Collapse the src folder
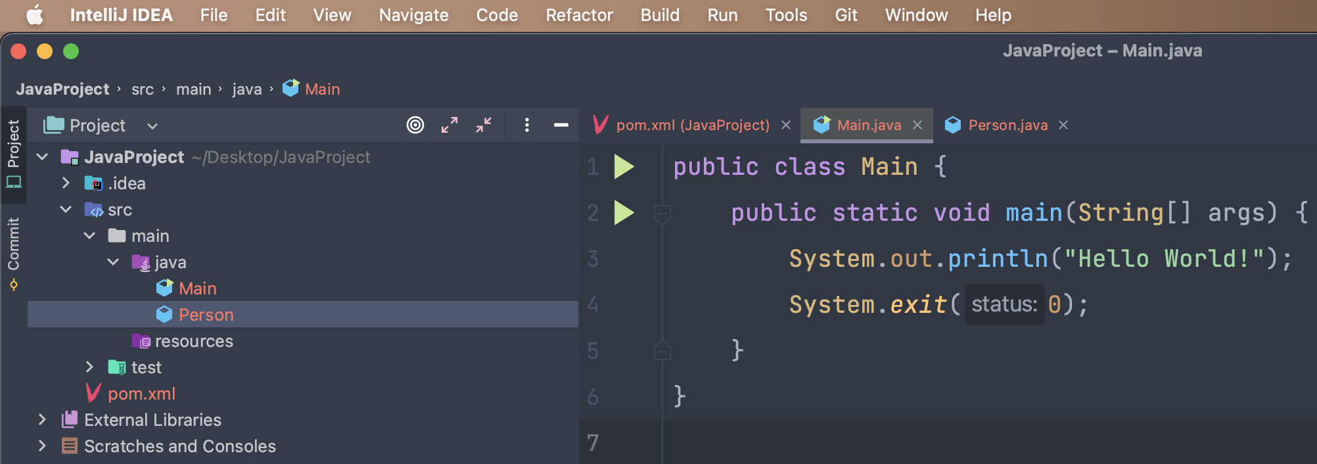The height and width of the screenshot is (464, 1317). tap(66, 210)
